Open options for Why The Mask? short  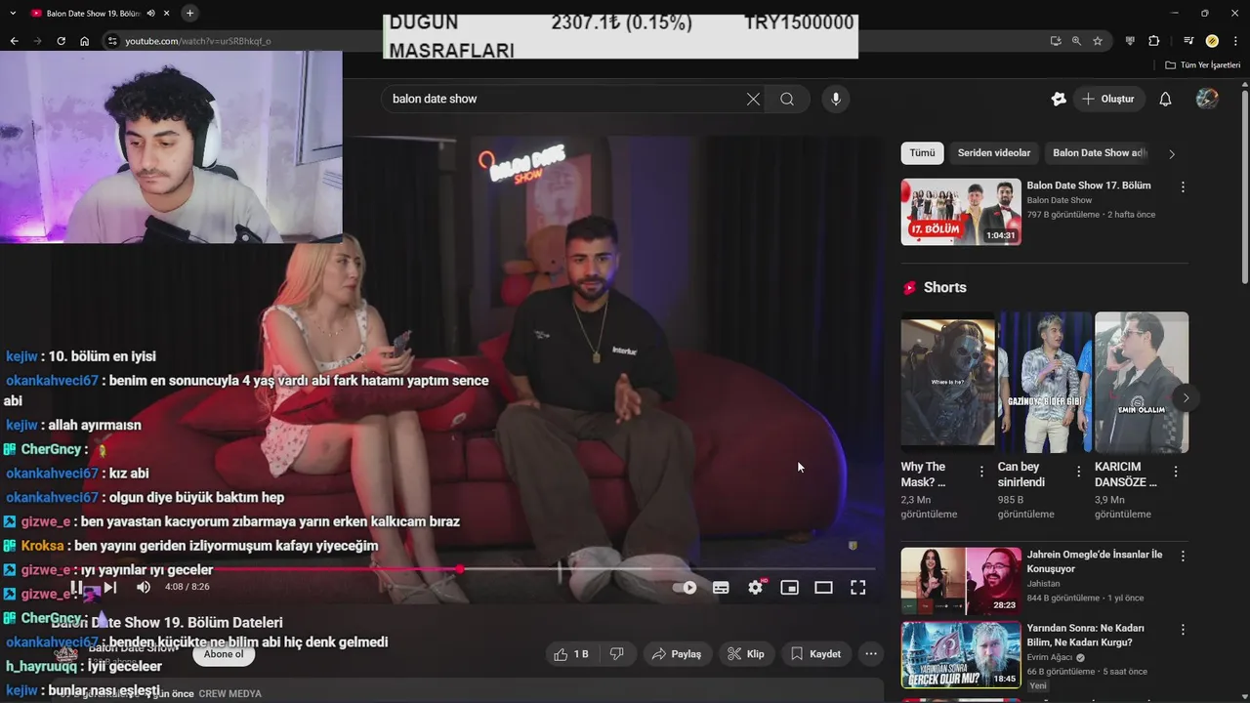pos(981,472)
